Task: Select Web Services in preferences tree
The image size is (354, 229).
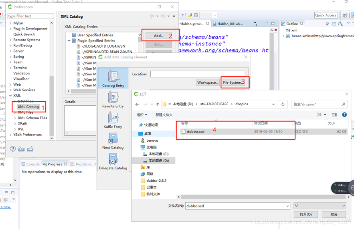Action: [24, 90]
